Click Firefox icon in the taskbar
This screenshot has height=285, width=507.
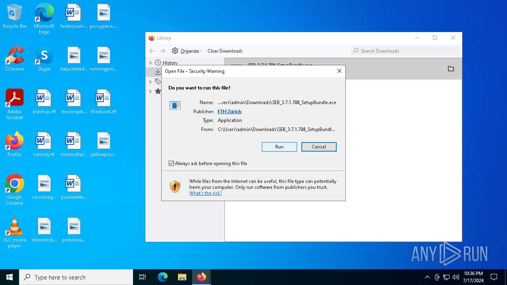point(202,277)
